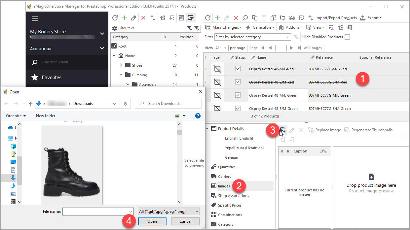Viewport: 410px width, 230px height.
Task: Open View ALL per page dropdown
Action: (x=221, y=48)
